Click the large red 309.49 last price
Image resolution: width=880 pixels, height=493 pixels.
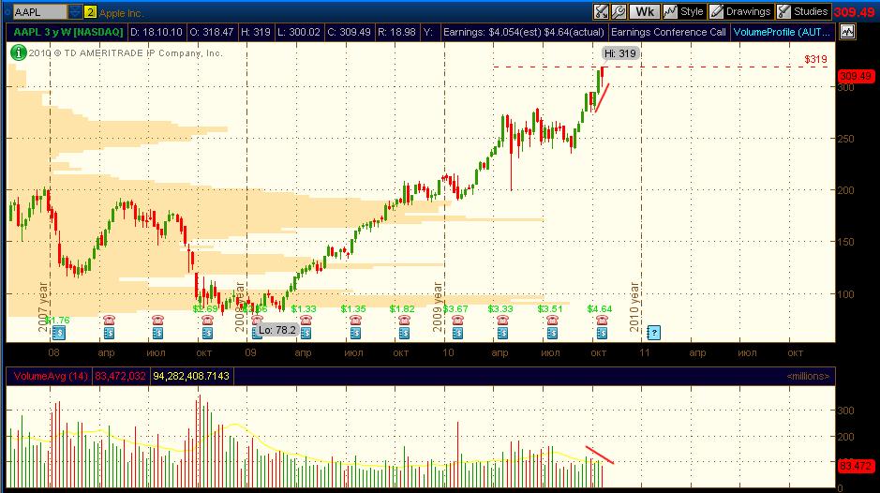pos(854,12)
